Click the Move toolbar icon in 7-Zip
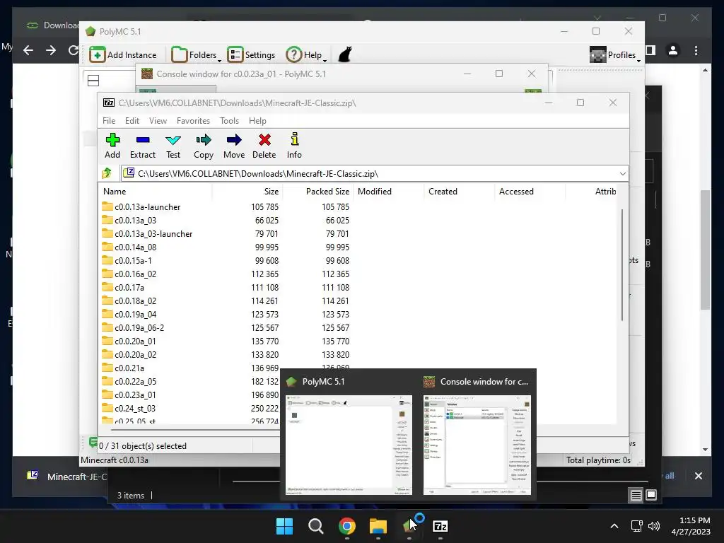 (234, 140)
